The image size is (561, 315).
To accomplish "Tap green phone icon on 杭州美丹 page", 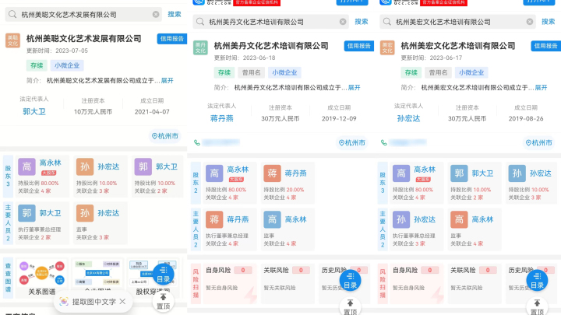I will [197, 143].
